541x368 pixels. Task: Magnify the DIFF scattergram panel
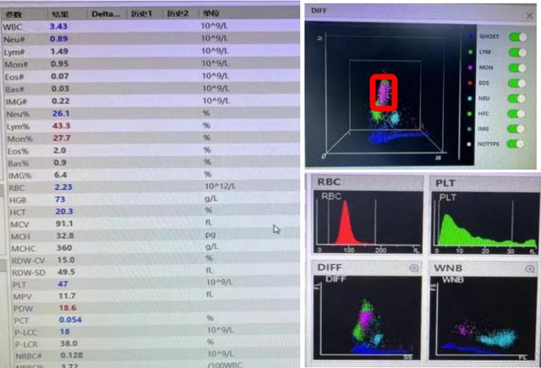click(413, 268)
